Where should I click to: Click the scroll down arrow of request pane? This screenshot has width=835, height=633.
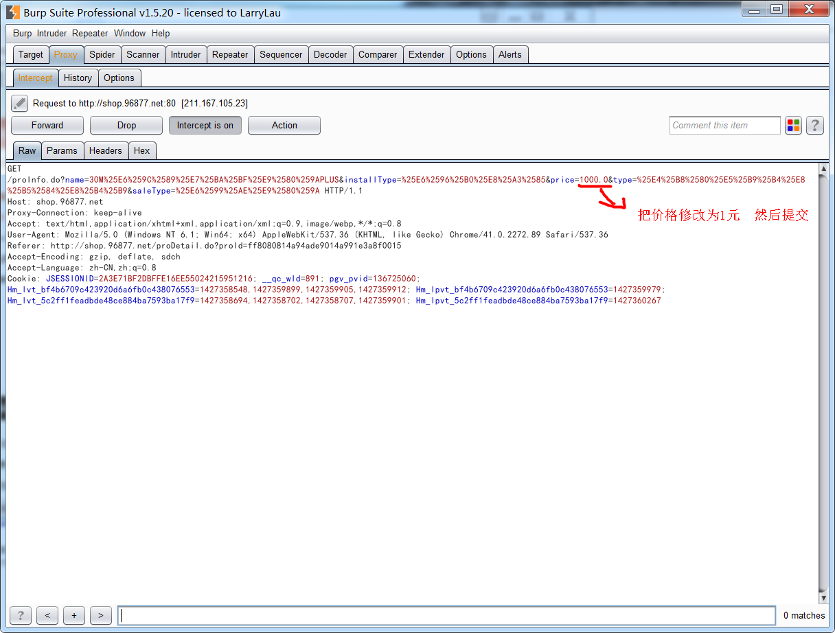pyautogui.click(x=824, y=599)
